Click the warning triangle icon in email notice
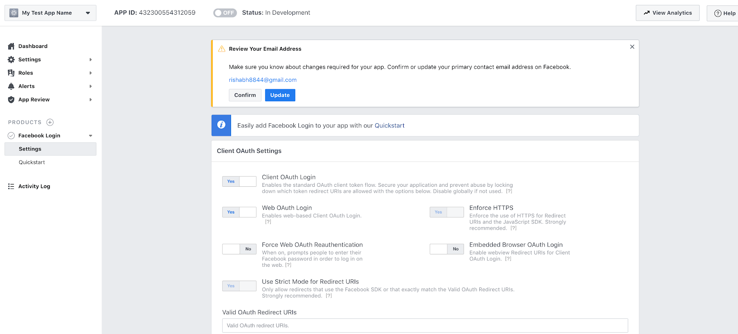 coord(221,49)
